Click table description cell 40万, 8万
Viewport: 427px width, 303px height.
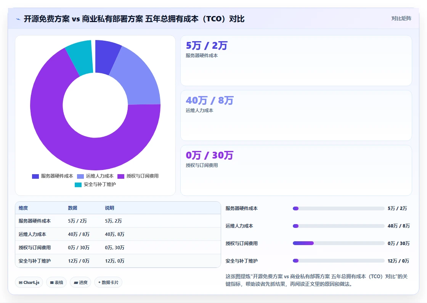[115, 234]
